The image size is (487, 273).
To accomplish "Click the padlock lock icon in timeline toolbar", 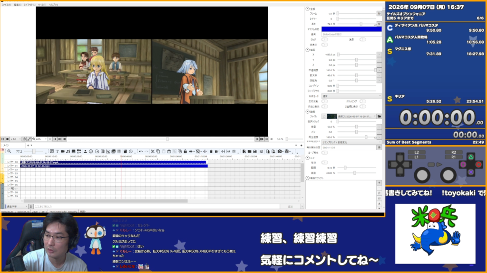I will tap(185, 151).
